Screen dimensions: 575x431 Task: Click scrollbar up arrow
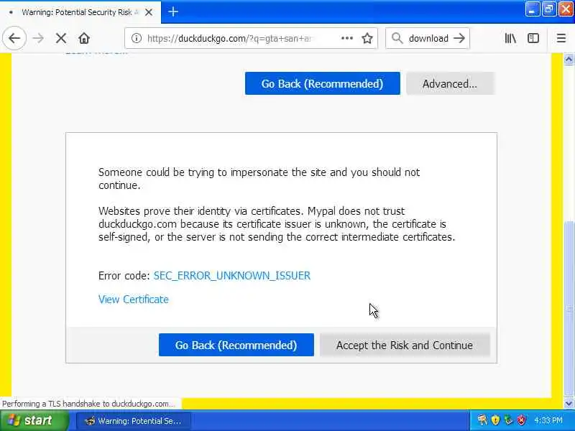point(569,59)
